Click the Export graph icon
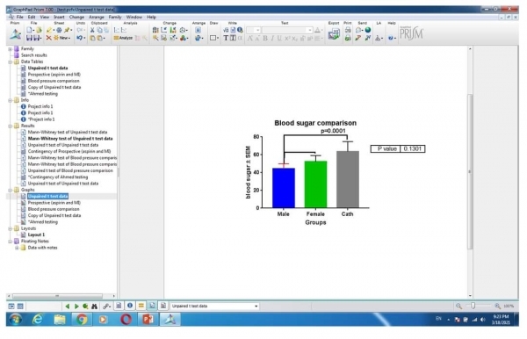527x339 pixels. pos(334,34)
